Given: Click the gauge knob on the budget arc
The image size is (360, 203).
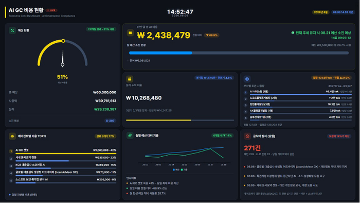Looking at the screenshot, I should 63,41.
